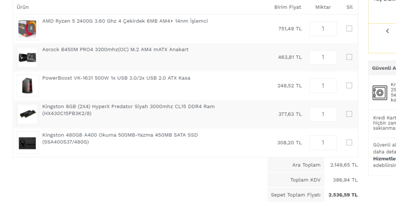Image resolution: width=396 pixels, height=206 pixels.
Task: Click the AMD Ryzen 5 2400G product image
Action: [27, 29]
